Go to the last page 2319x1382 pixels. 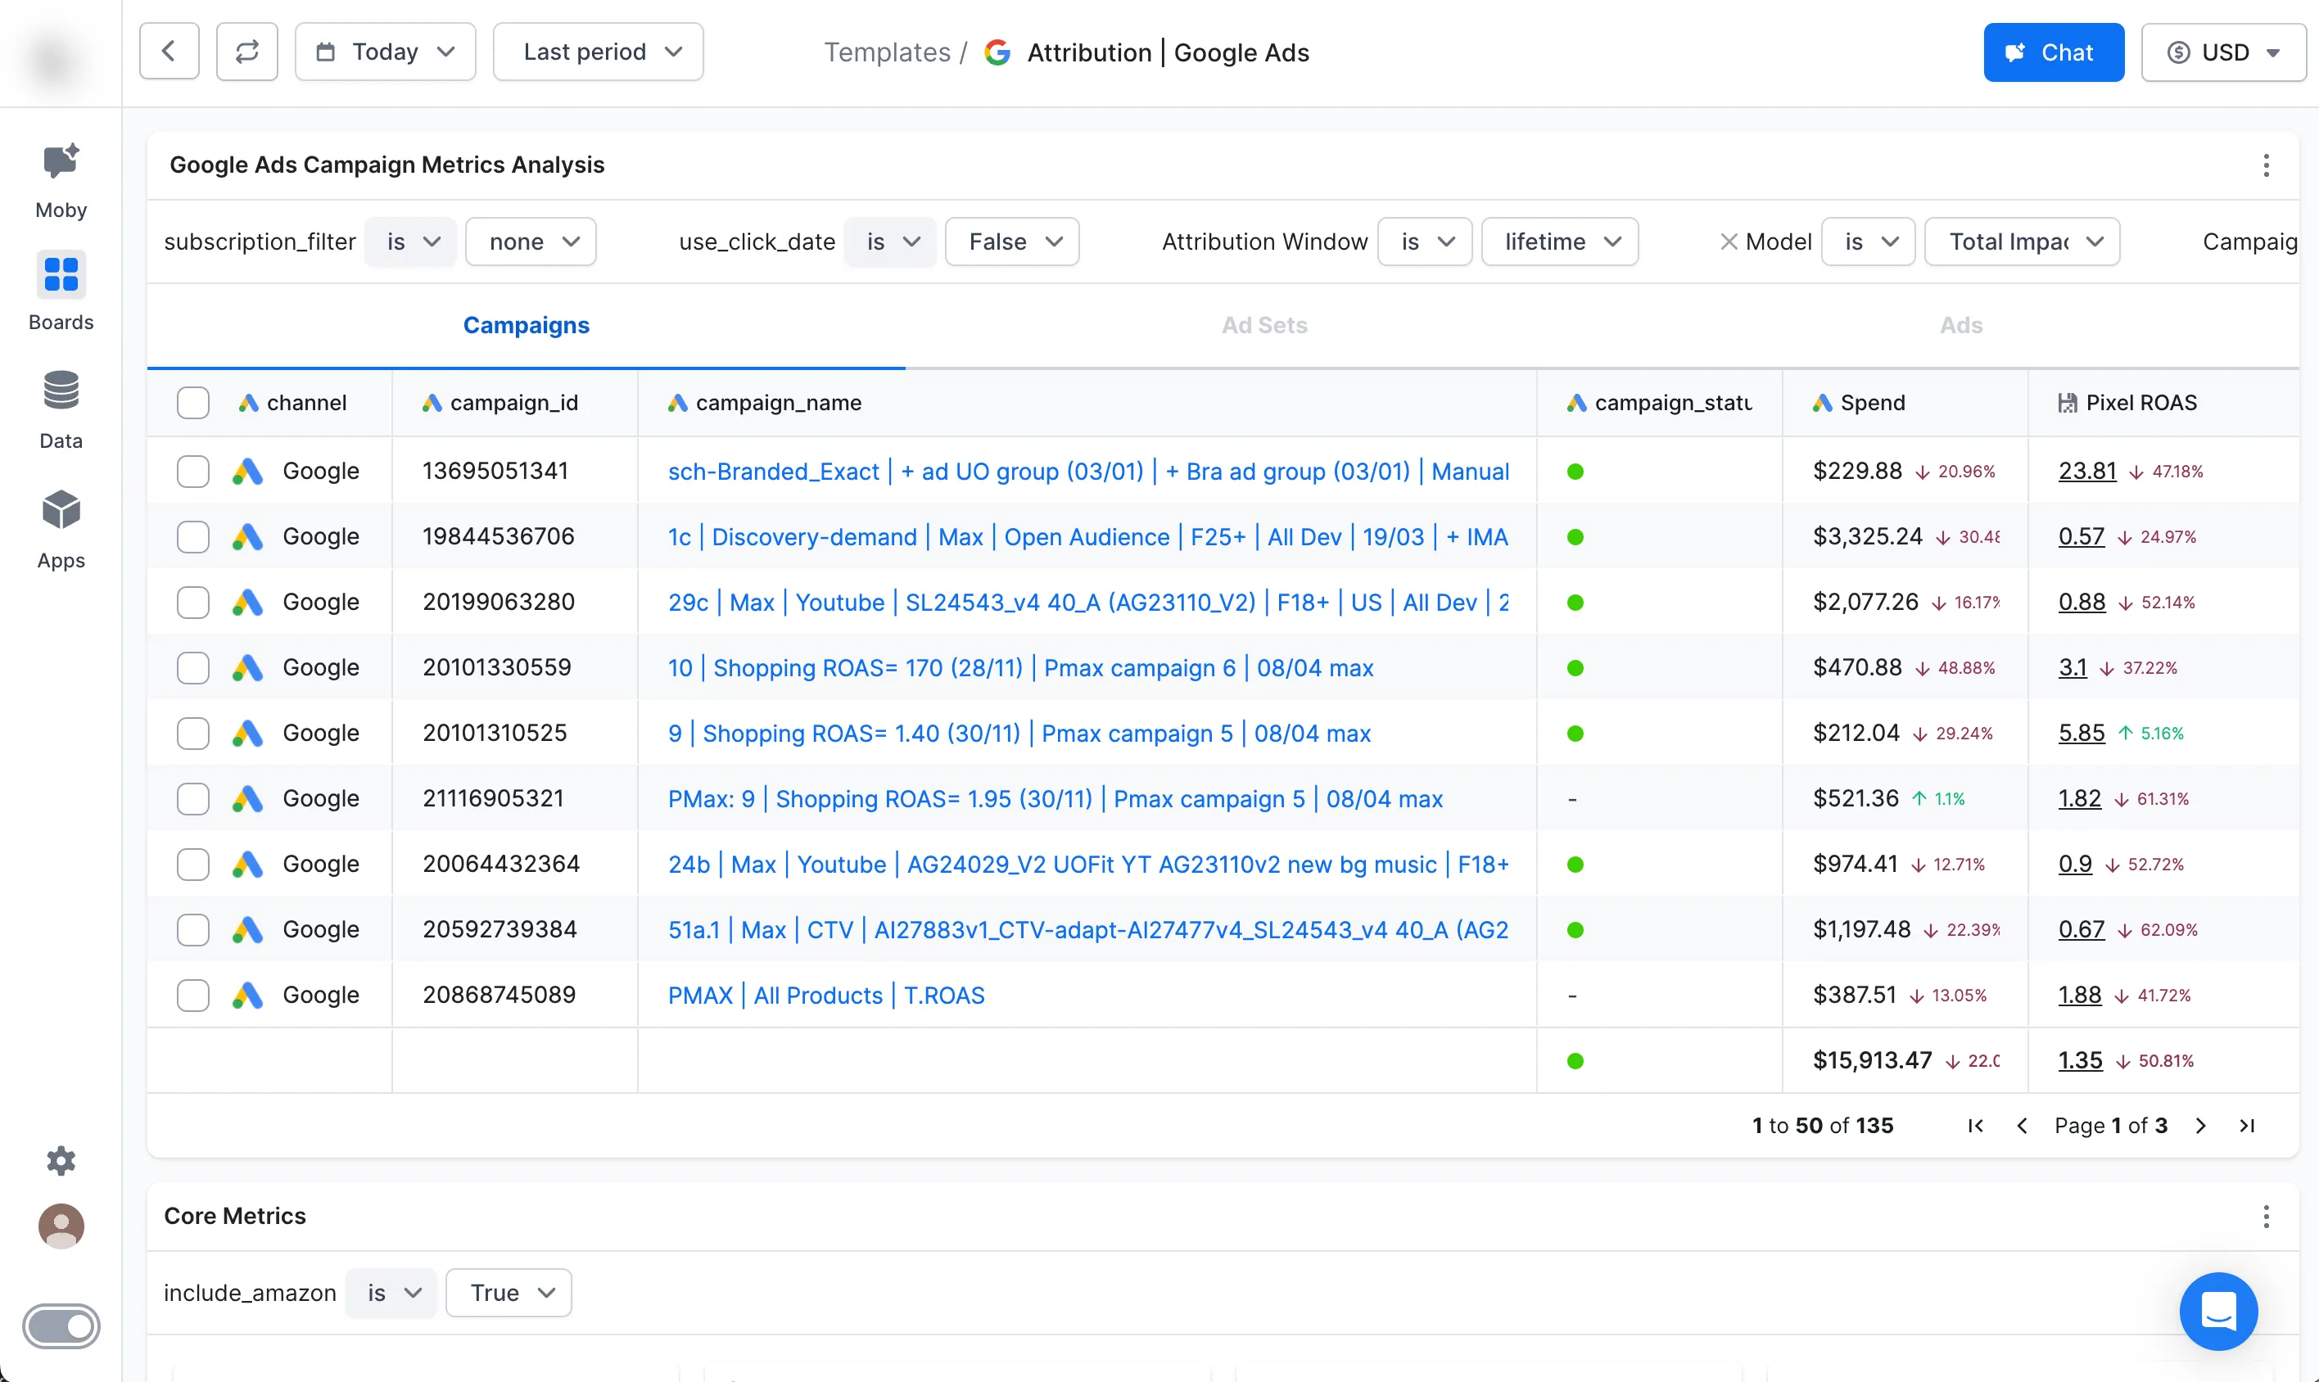(x=2246, y=1126)
